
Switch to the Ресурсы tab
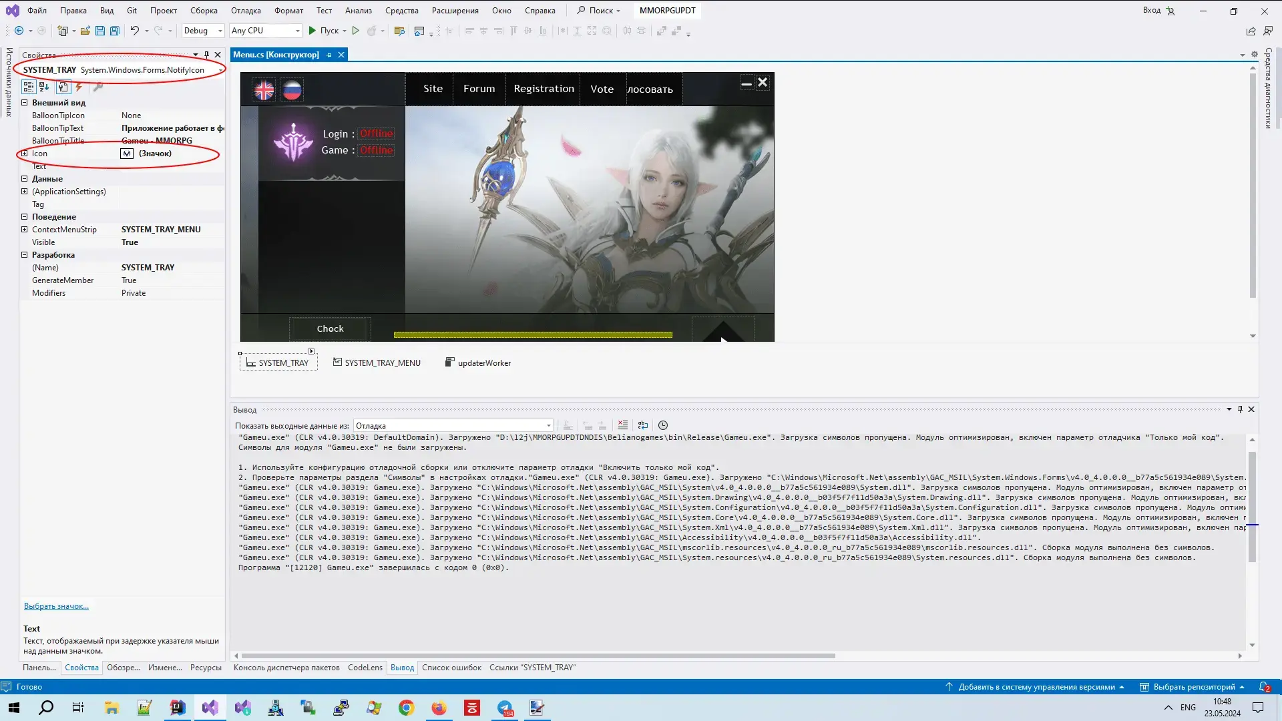pyautogui.click(x=206, y=668)
